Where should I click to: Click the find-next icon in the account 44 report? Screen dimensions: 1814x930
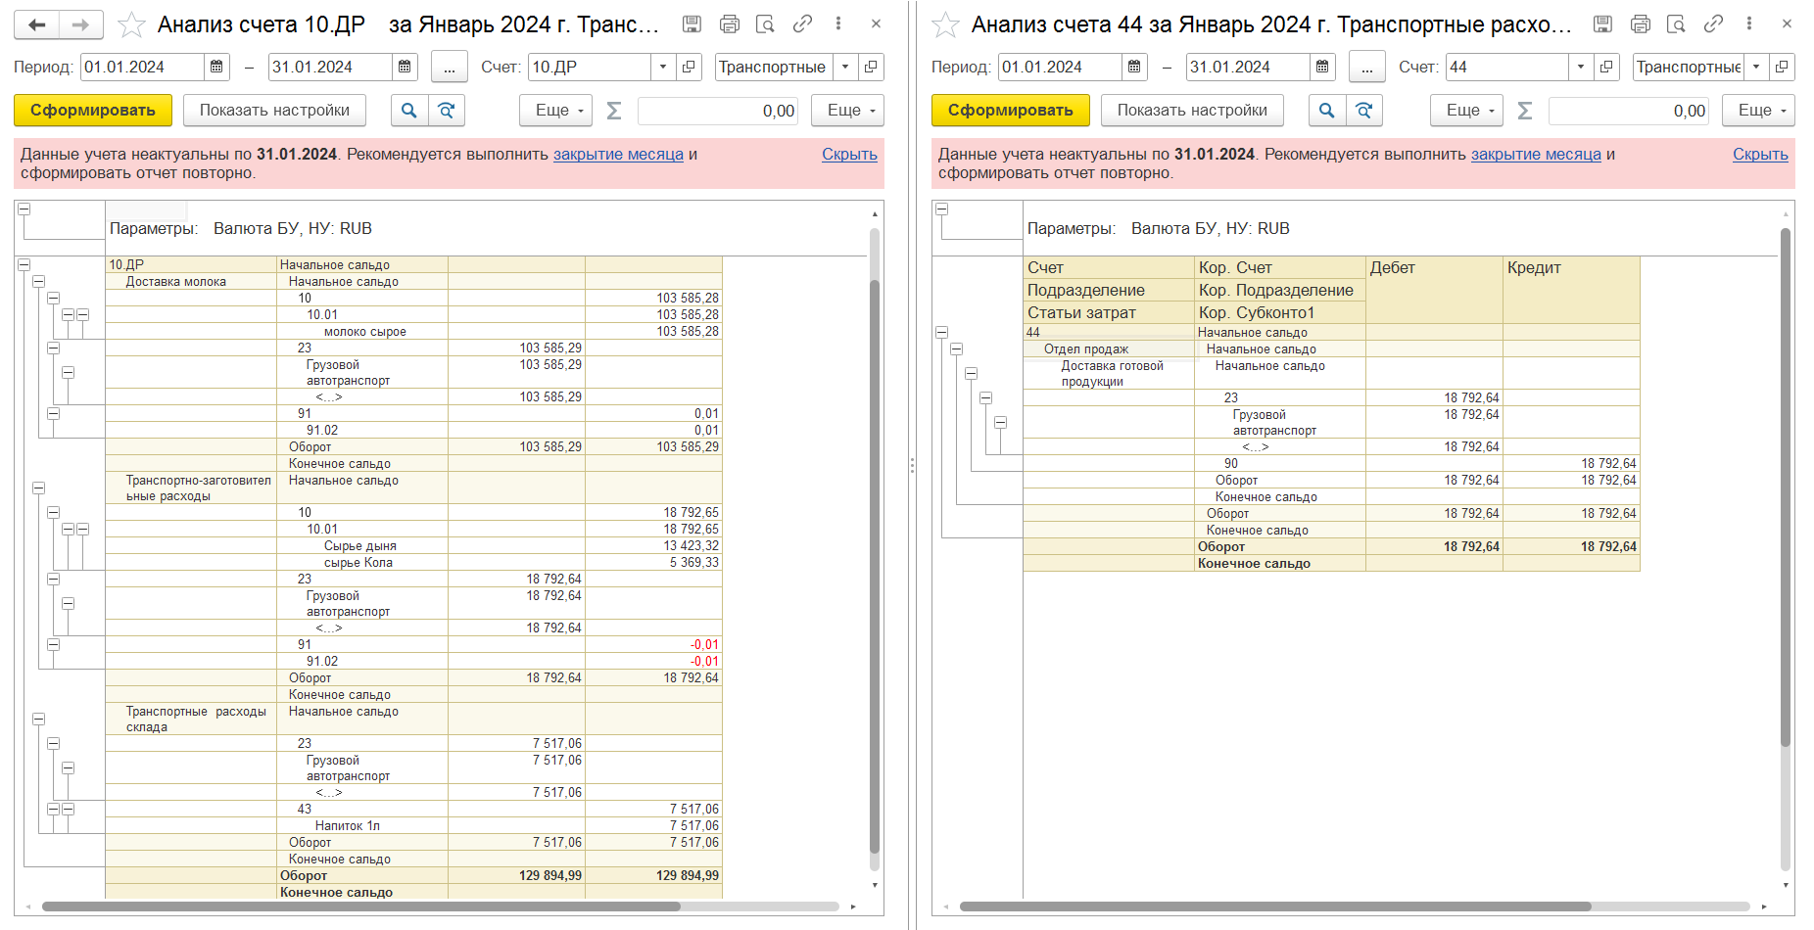point(1364,111)
